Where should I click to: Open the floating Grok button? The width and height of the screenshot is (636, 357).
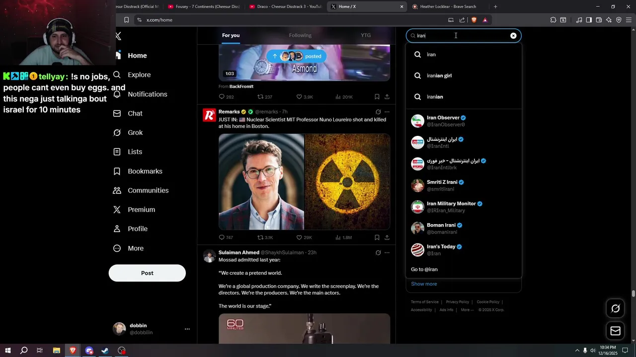(615, 308)
